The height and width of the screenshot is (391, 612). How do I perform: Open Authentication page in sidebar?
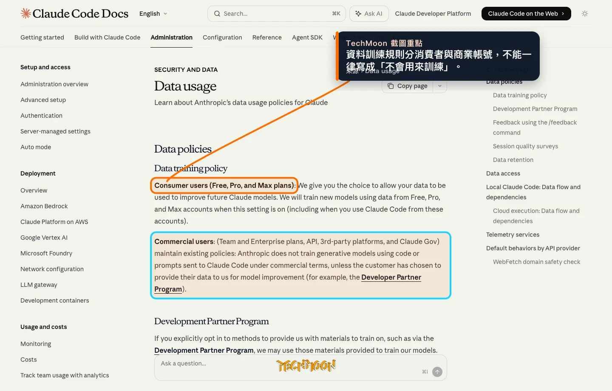(x=41, y=116)
